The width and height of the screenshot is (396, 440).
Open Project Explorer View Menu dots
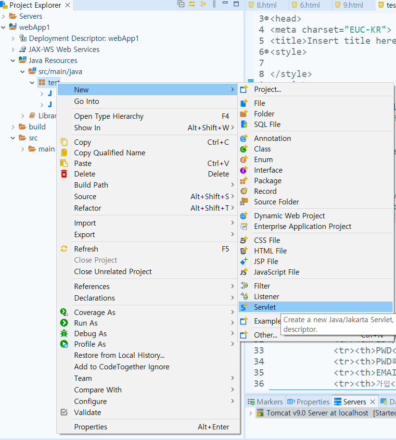click(214, 4)
